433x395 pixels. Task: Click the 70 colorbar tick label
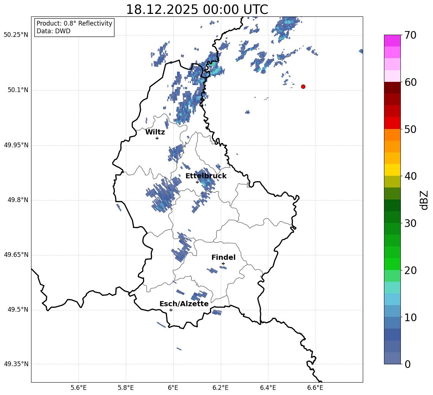(410, 35)
